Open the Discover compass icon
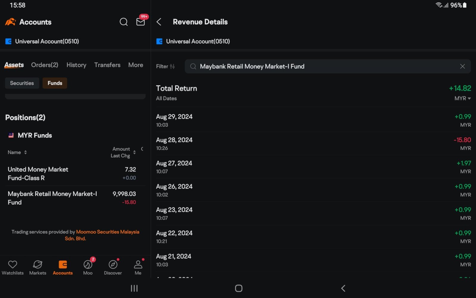 coord(113,264)
